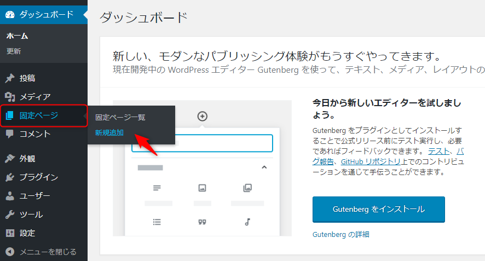Click the list block icon in preview
Screen dimensions: 485x261
157,222
